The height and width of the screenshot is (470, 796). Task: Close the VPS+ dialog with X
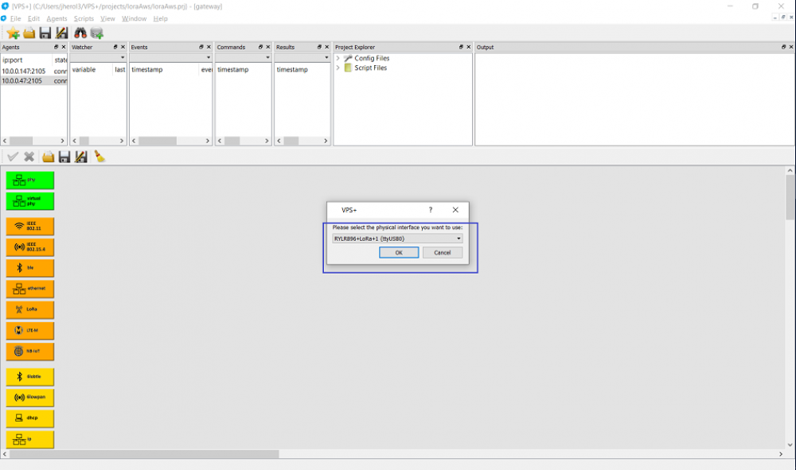coord(455,210)
